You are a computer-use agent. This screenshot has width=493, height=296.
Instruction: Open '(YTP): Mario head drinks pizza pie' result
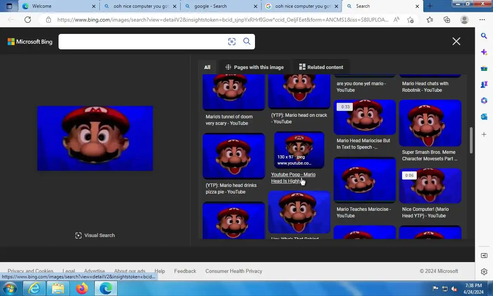[231, 188]
